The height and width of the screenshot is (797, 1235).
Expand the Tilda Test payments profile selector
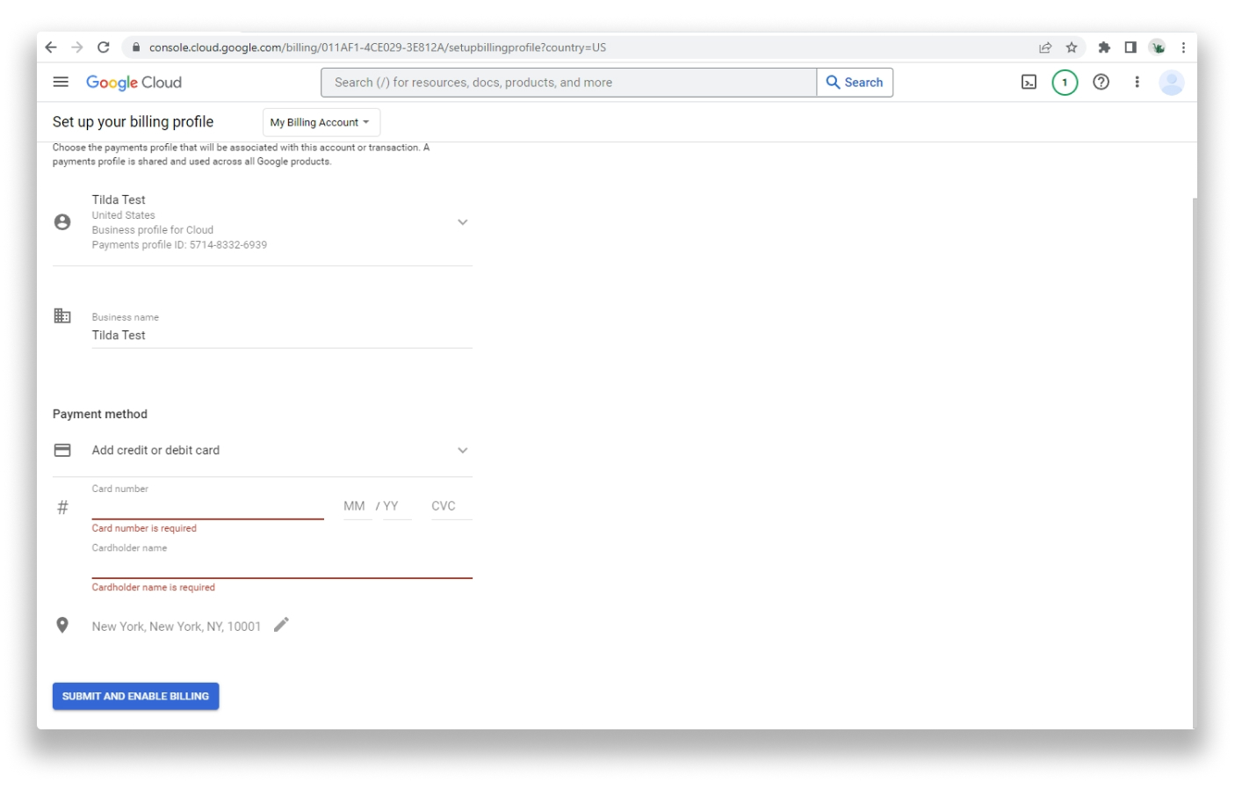462,222
